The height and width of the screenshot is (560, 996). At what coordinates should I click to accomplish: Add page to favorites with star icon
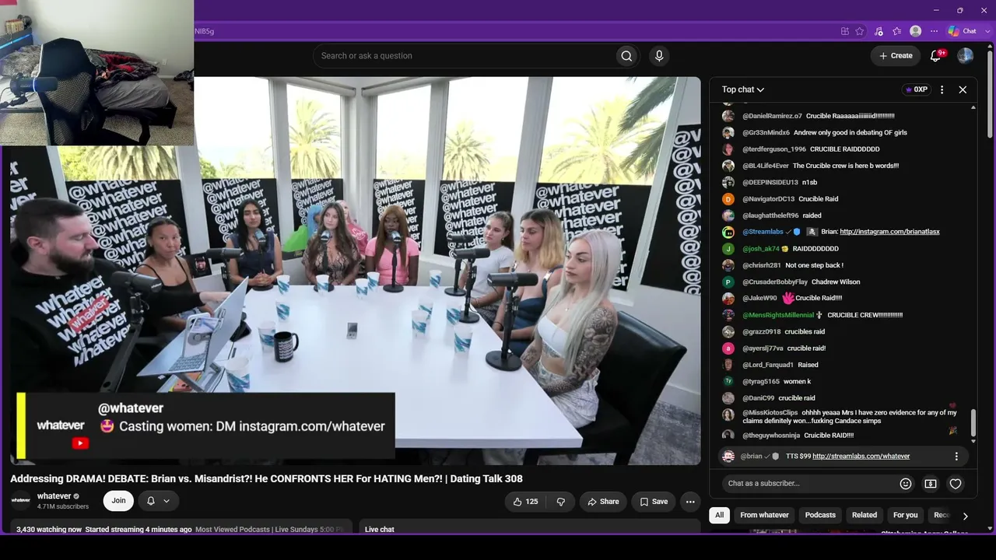(x=860, y=31)
